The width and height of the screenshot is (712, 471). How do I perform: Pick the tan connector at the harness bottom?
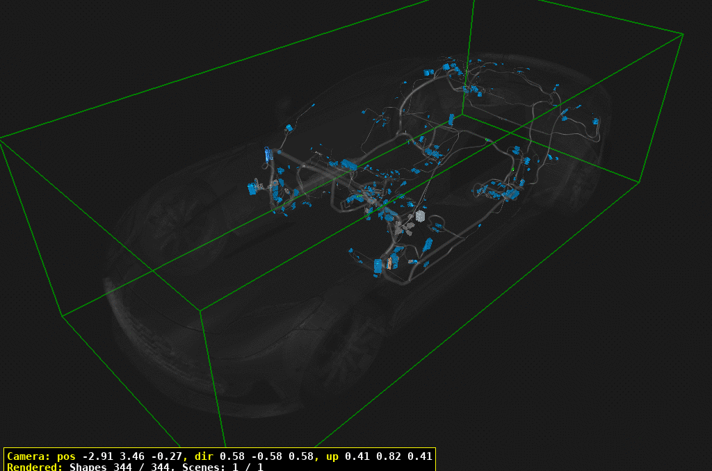[388, 263]
